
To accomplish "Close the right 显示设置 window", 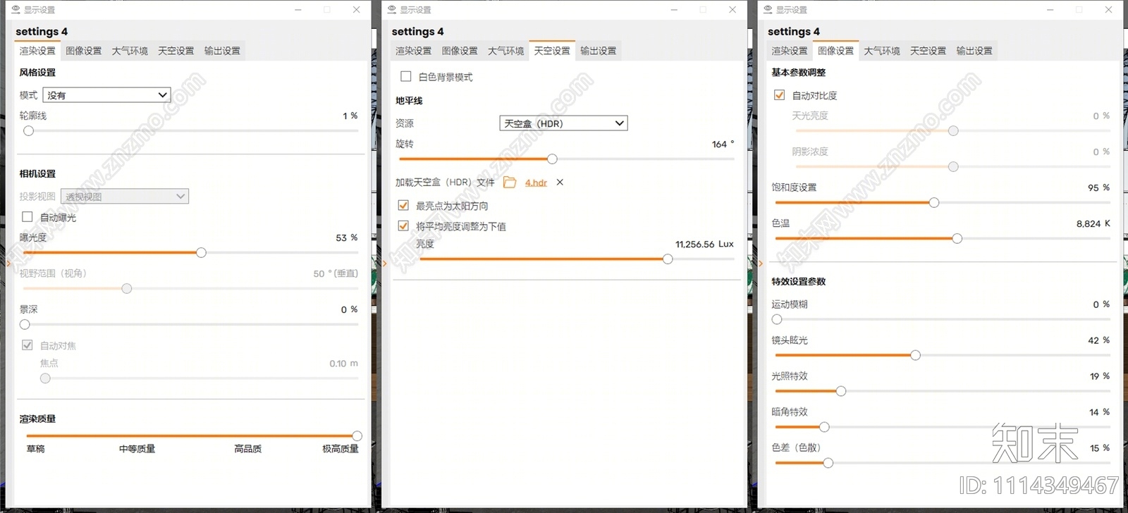I will 1109,10.
